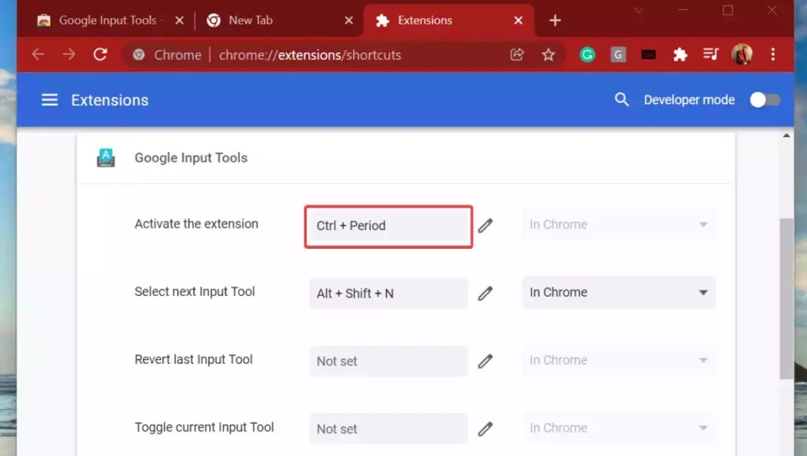Open the Extensions hamburger menu
The width and height of the screenshot is (807, 456).
50,100
